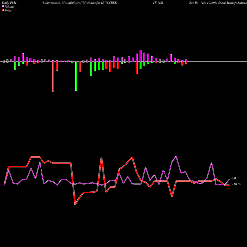The image size is (247, 247).
Task: Click the Daily PVM title text
Action: click(9, 3)
